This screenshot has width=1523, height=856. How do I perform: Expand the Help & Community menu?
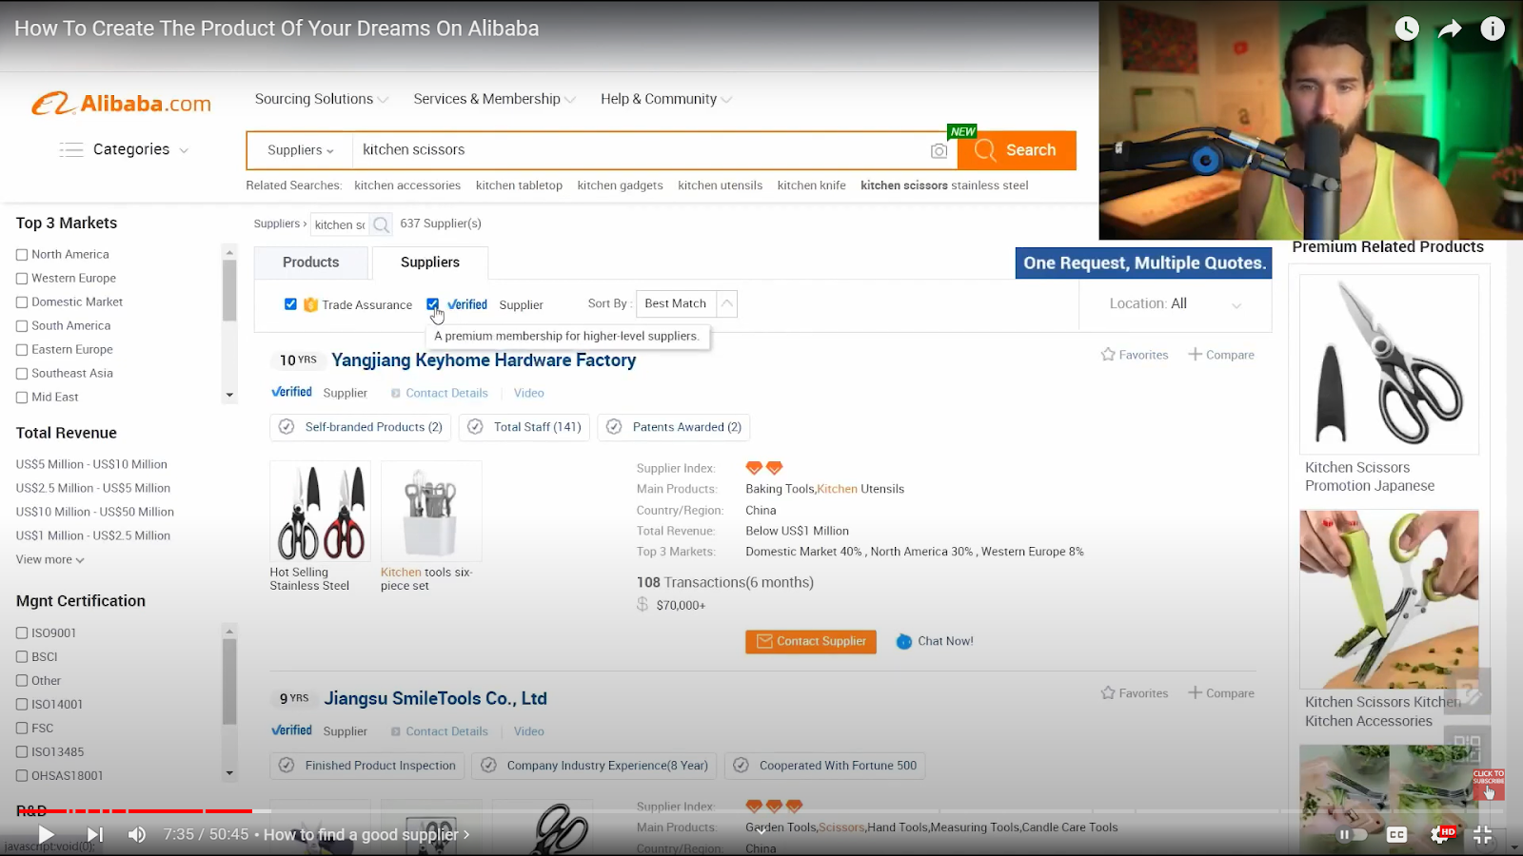point(665,99)
